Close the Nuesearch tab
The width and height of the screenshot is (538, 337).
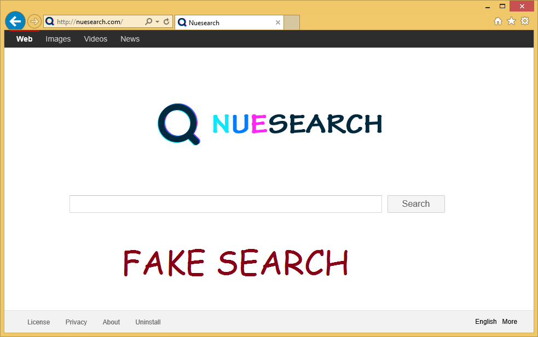(278, 22)
